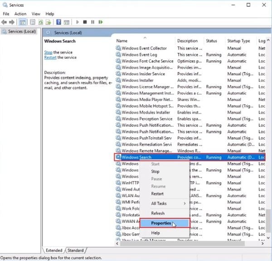Select the Windows Installer service row
The width and height of the screenshot is (272, 261).
190,80
